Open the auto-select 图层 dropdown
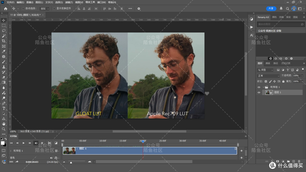Image resolution: width=306 pixels, height=172 pixels. [44, 8]
